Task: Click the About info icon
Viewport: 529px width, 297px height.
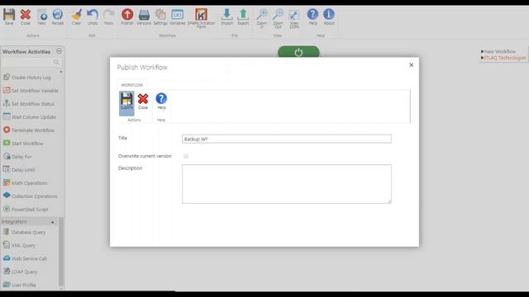Action: (x=329, y=16)
